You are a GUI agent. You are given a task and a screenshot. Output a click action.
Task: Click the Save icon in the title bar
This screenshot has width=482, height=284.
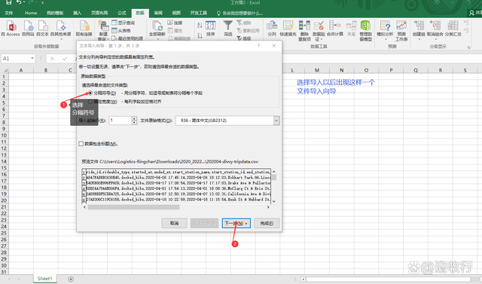9,2
